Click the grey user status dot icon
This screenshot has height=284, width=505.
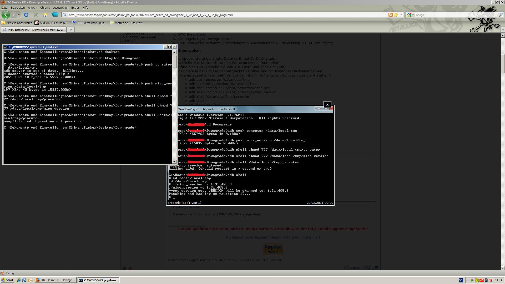click(124, 268)
